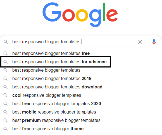Click the magnifier icon beside 'best premium' suggestion
162x135 pixels.
click(x=6, y=120)
